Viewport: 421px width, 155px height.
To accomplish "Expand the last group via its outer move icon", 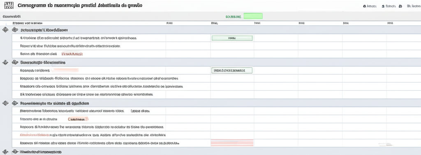I will tap(5, 152).
